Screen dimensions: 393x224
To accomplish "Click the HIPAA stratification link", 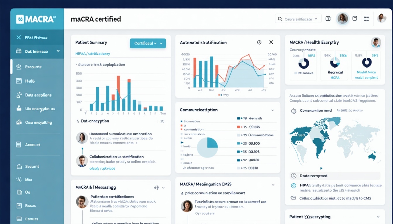I will (x=92, y=53).
